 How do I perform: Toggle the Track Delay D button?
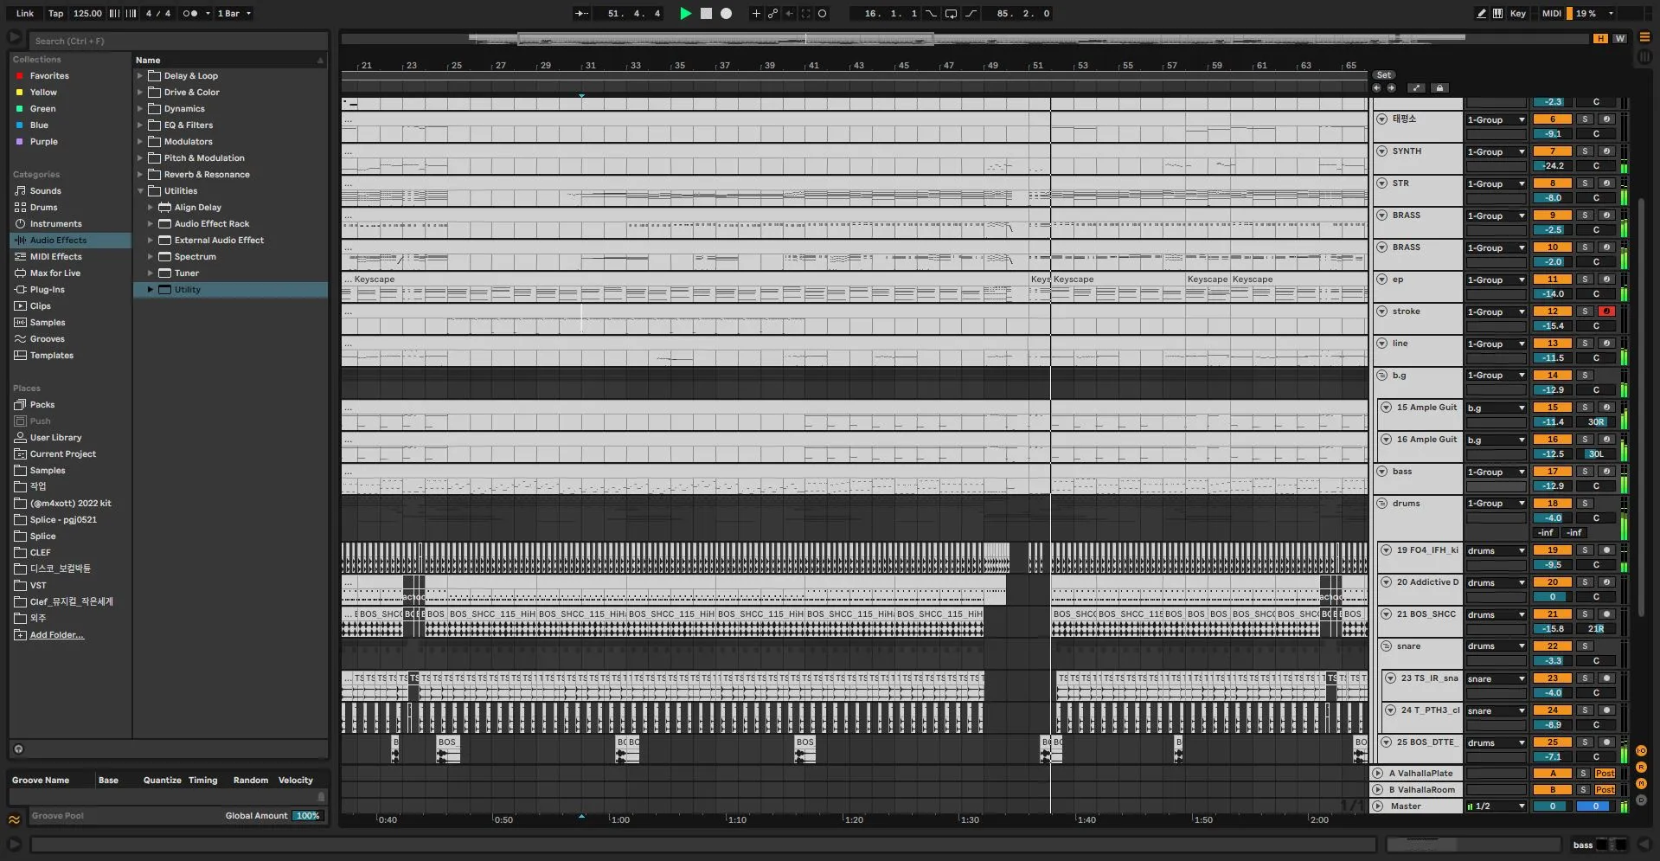[x=1641, y=800]
